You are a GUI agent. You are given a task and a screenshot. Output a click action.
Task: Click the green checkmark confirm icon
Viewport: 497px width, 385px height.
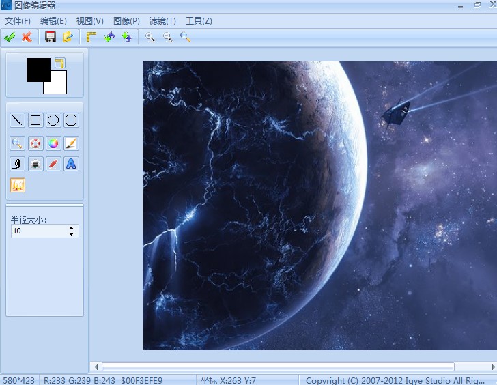(x=10, y=37)
